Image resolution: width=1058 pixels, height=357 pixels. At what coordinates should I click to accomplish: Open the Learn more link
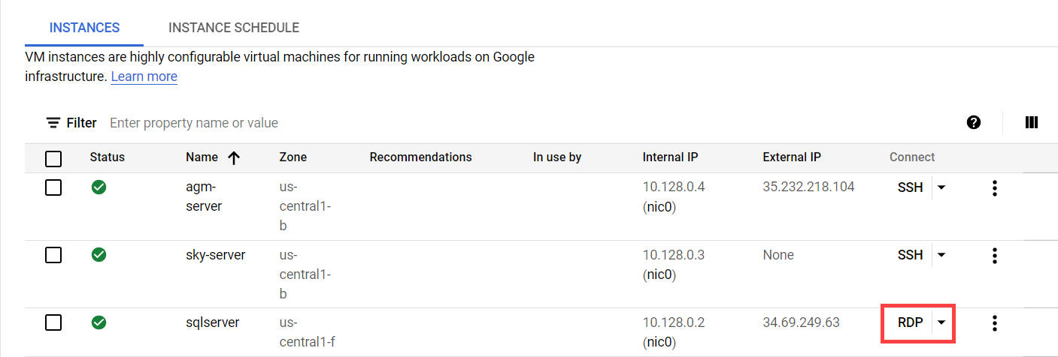click(144, 76)
